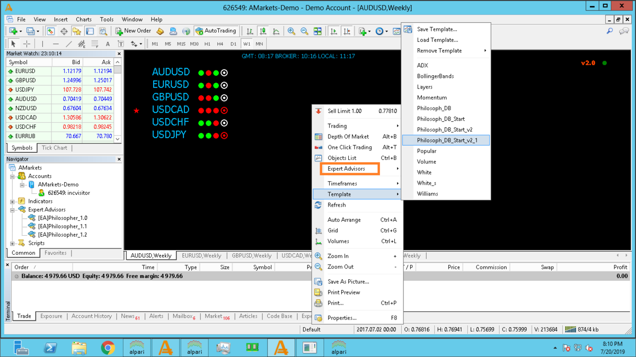
Task: Click the New Order button
Action: (x=133, y=31)
